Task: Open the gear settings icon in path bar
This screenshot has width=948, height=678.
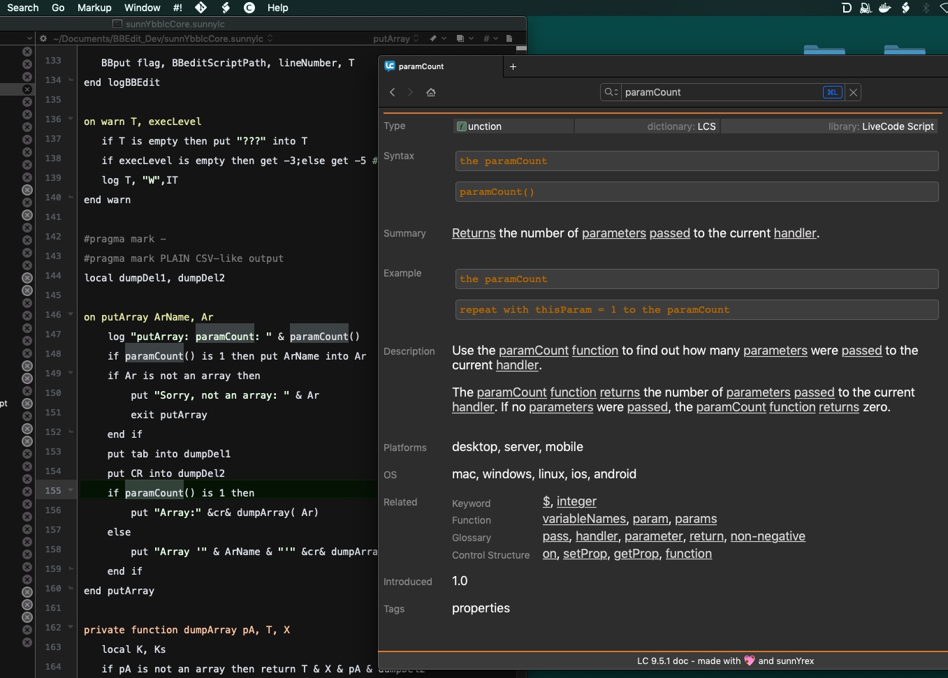Action: [x=43, y=38]
